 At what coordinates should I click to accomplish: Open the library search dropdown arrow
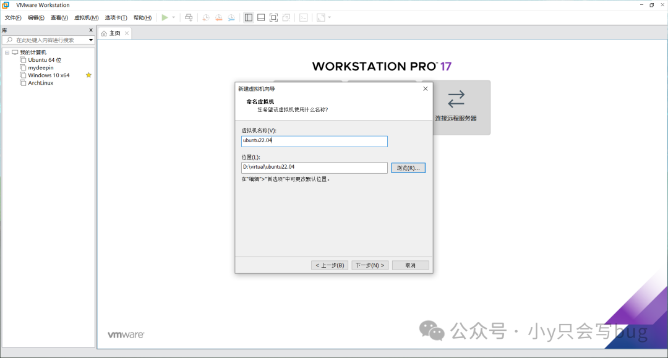click(x=90, y=39)
